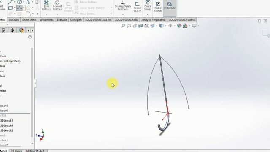
Task: Switch to DimXpert tab
Action: [76, 20]
